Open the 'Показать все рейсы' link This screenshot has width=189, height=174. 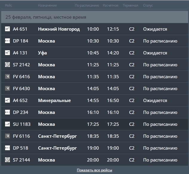94,170
